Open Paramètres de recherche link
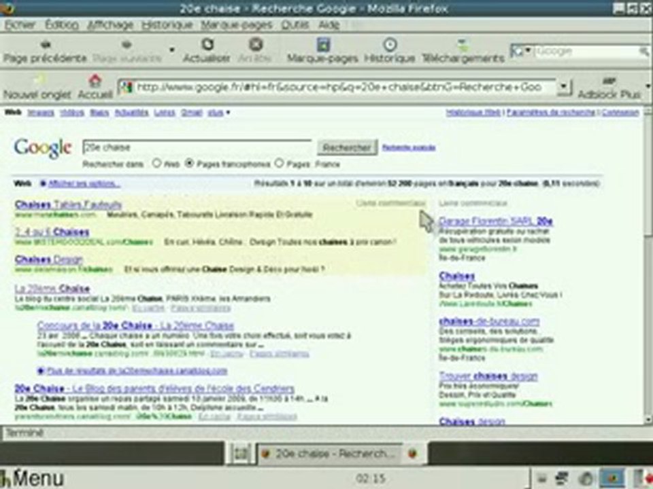Screen dimensions: 653x489 pyautogui.click(x=551, y=113)
